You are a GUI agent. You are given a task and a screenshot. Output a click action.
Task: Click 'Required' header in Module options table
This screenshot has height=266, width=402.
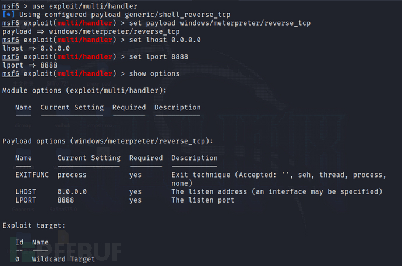[129, 107]
